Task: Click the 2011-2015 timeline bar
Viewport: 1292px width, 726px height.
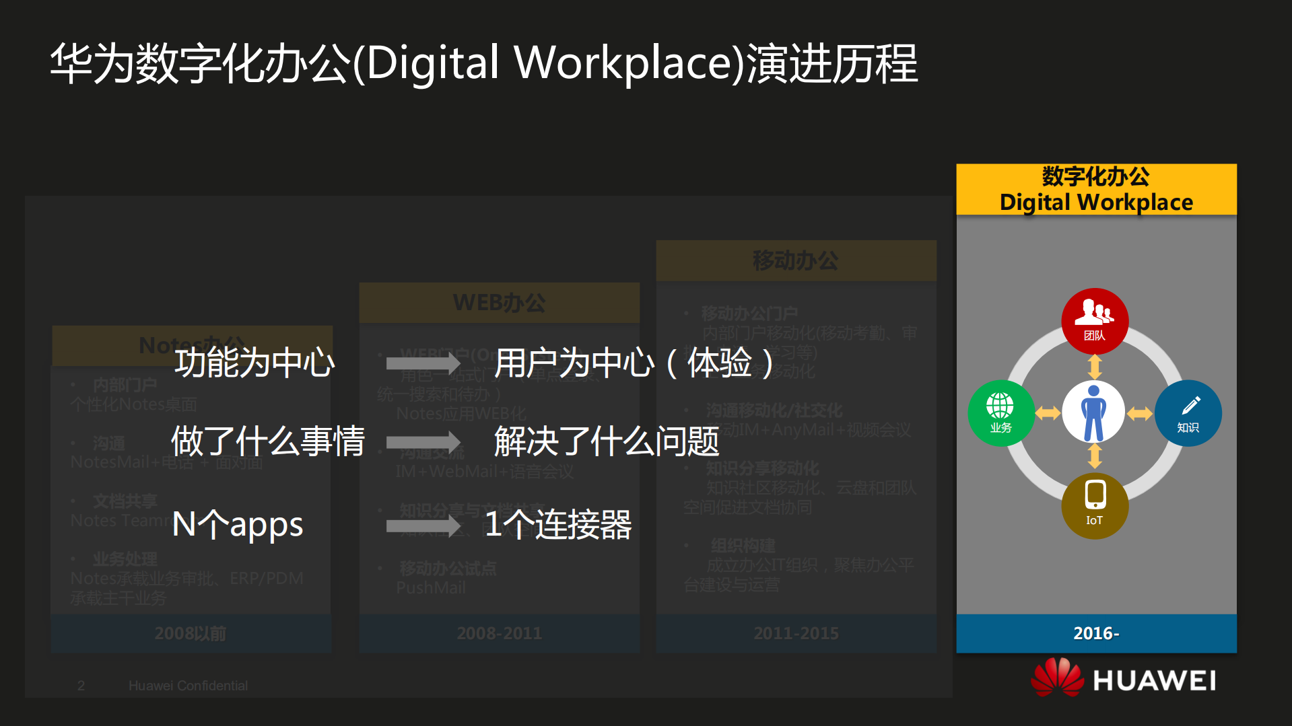Action: point(795,632)
